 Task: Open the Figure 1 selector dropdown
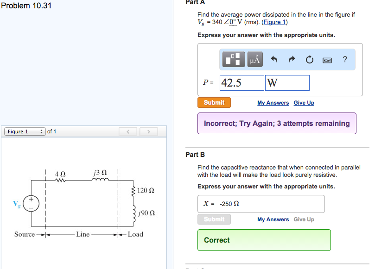point(25,131)
